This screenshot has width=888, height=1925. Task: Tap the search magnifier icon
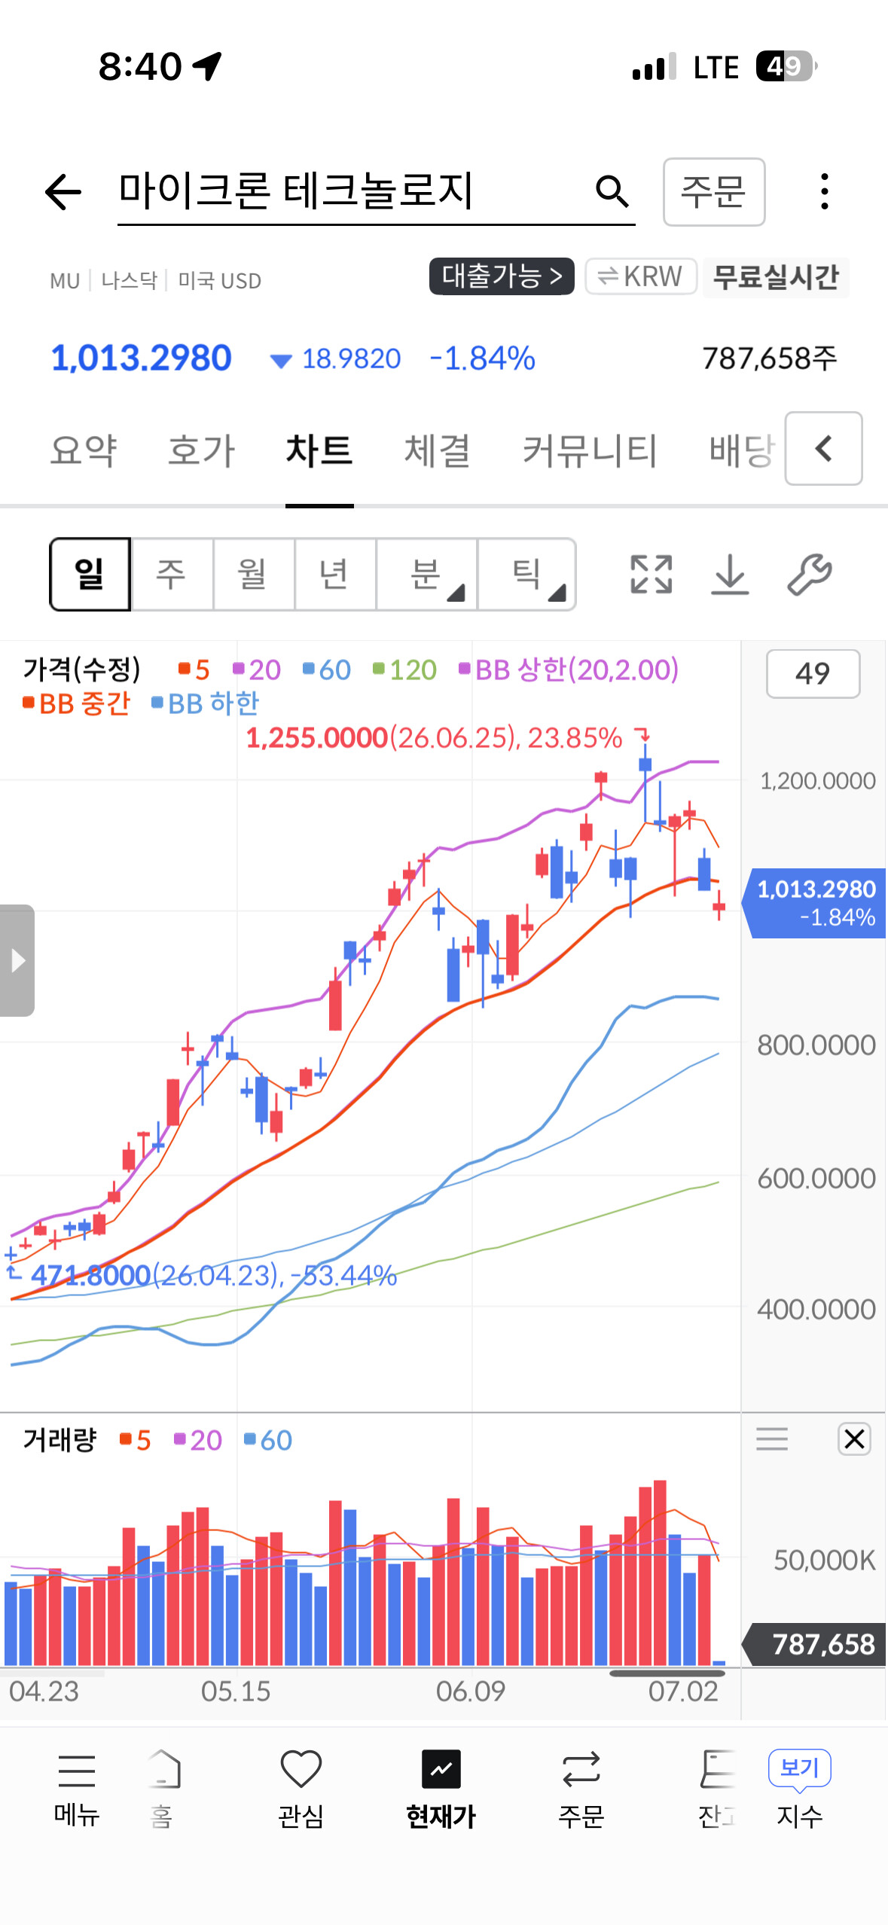pyautogui.click(x=612, y=191)
